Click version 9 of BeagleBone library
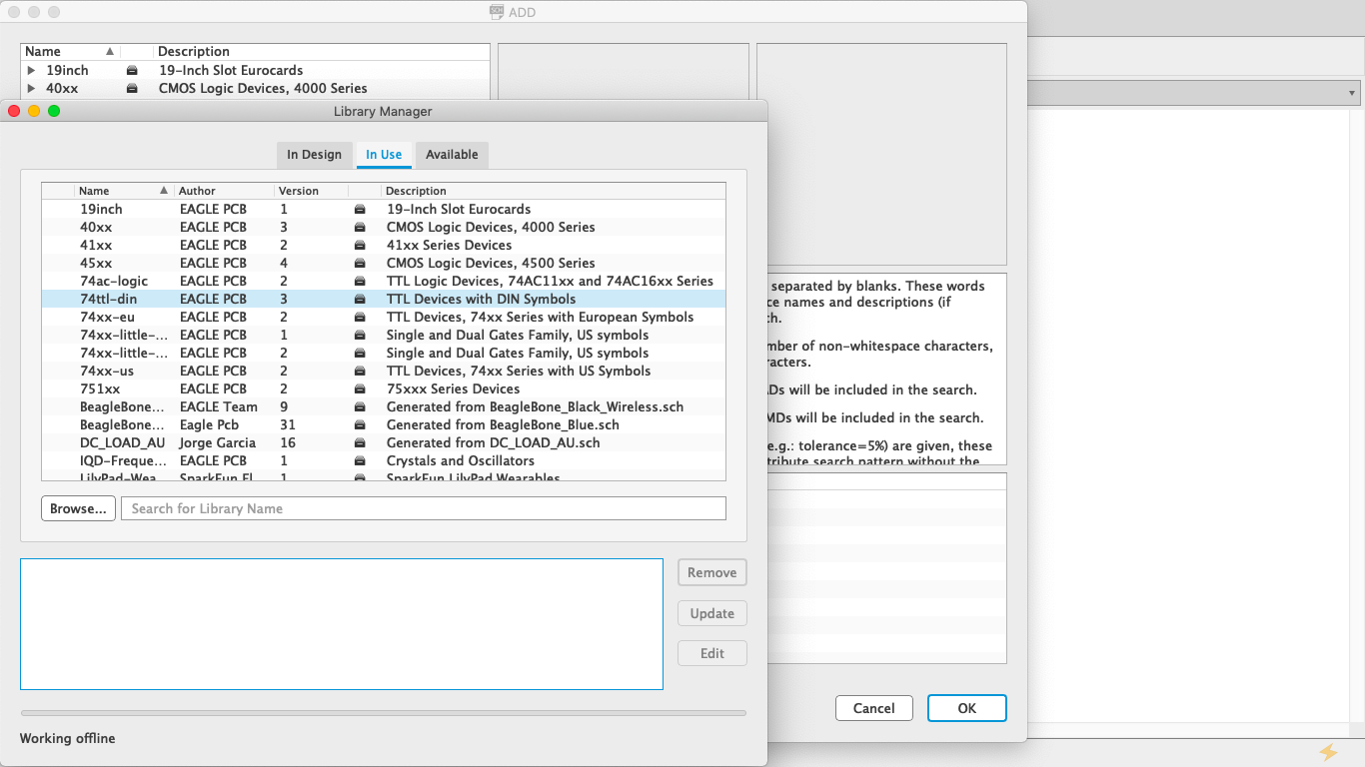 pyautogui.click(x=284, y=407)
